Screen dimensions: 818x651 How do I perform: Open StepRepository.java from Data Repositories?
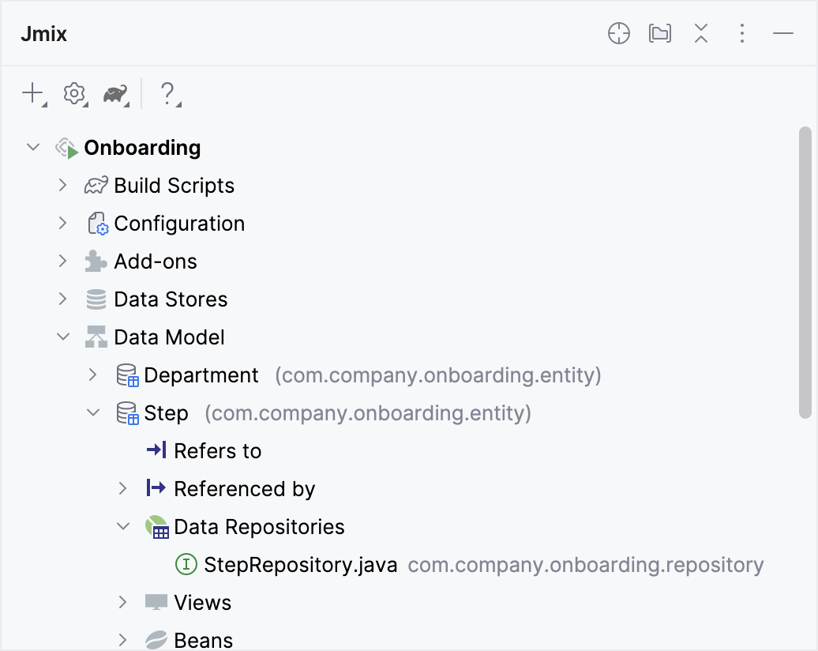(x=300, y=564)
